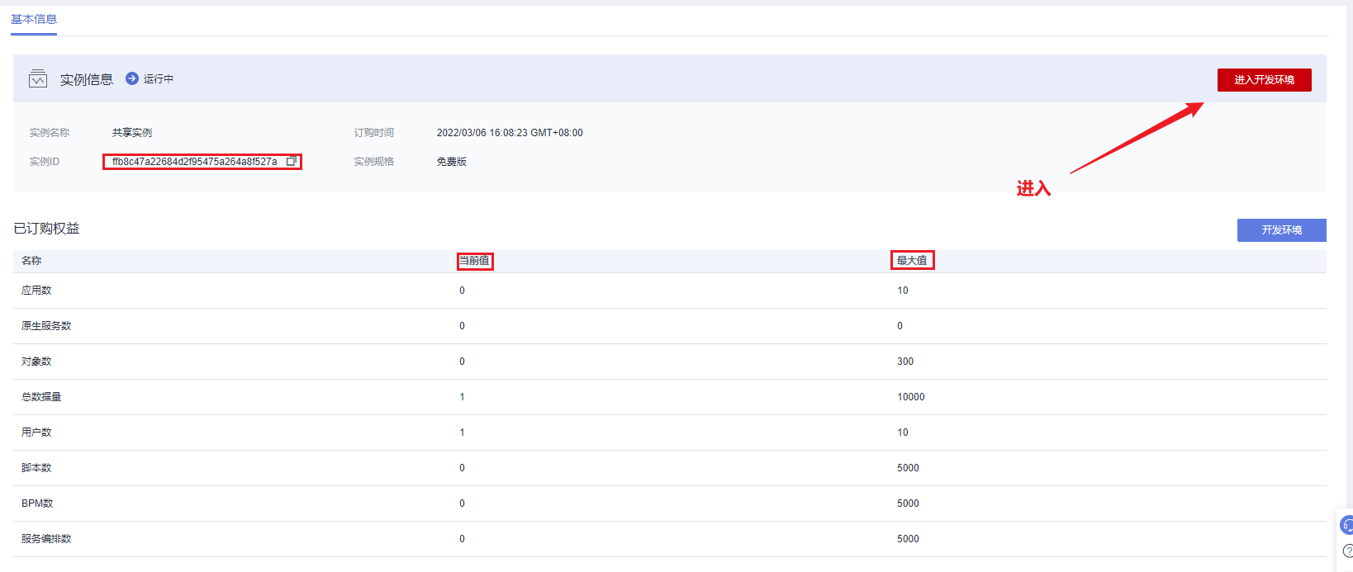Click the 脚本数 row label
The height and width of the screenshot is (572, 1353).
point(36,468)
